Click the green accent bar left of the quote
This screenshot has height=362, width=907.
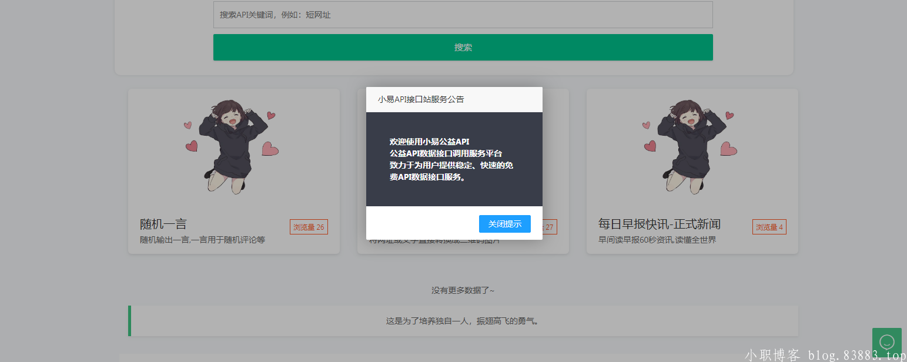(x=129, y=321)
